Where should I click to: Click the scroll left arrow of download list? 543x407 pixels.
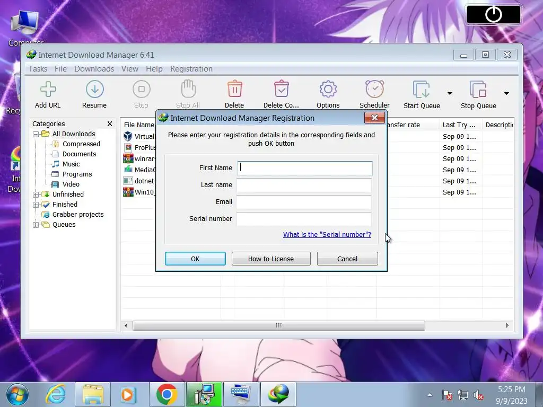(126, 325)
